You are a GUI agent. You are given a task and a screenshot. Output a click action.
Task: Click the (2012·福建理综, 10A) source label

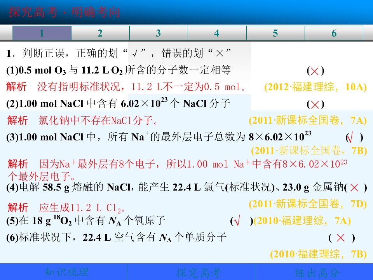pyautogui.click(x=315, y=87)
